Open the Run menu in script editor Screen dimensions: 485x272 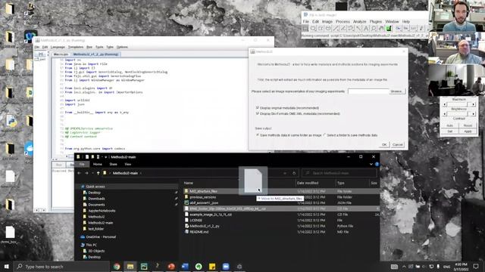click(89, 47)
